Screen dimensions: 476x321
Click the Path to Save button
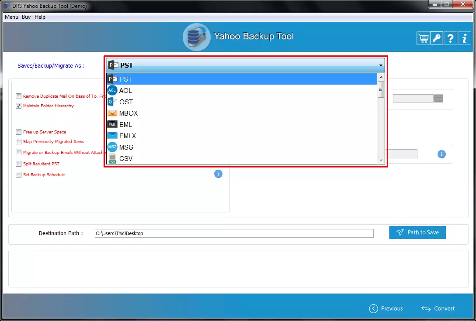417,232
